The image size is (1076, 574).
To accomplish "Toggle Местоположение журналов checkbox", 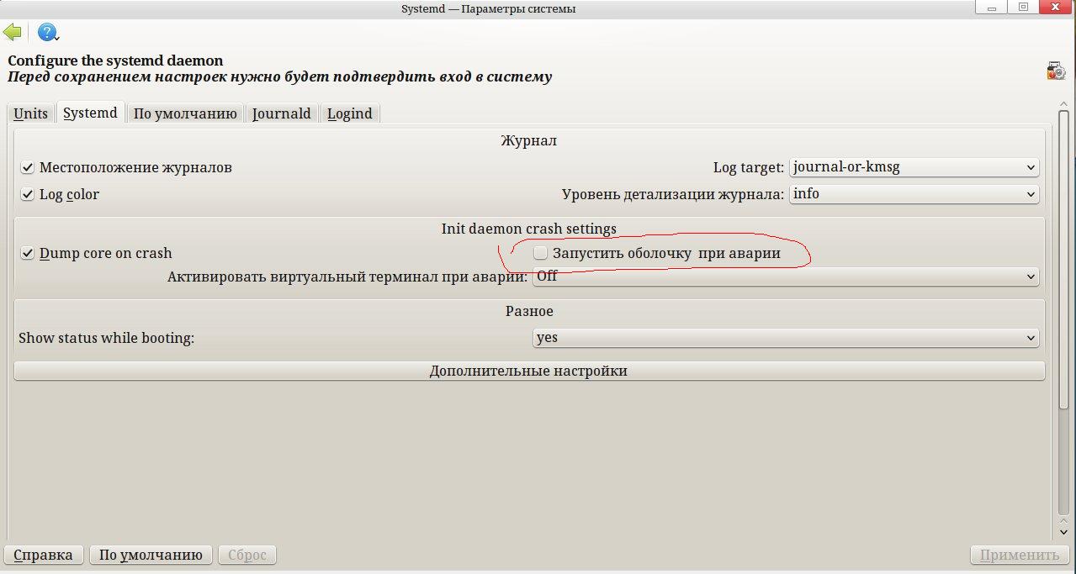I will pyautogui.click(x=126, y=167).
